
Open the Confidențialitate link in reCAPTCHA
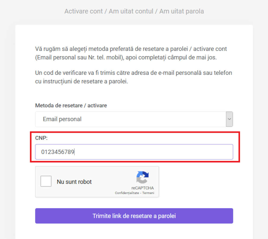(127, 193)
